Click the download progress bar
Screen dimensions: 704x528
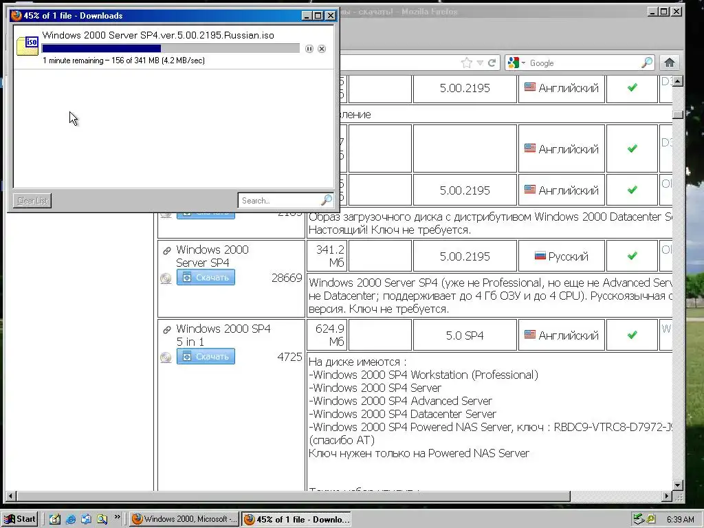point(170,49)
